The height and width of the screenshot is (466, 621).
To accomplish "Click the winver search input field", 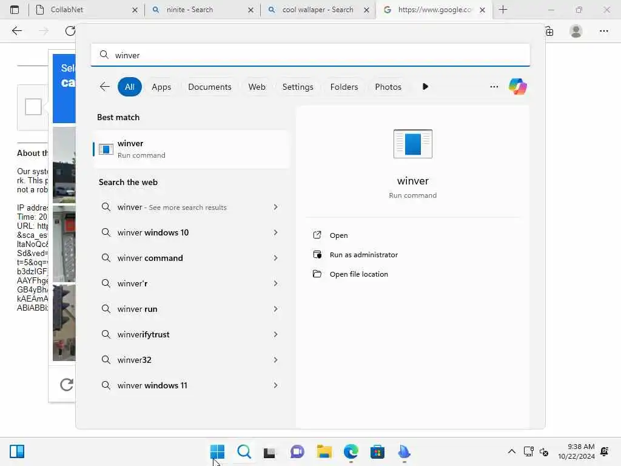I will click(x=310, y=55).
